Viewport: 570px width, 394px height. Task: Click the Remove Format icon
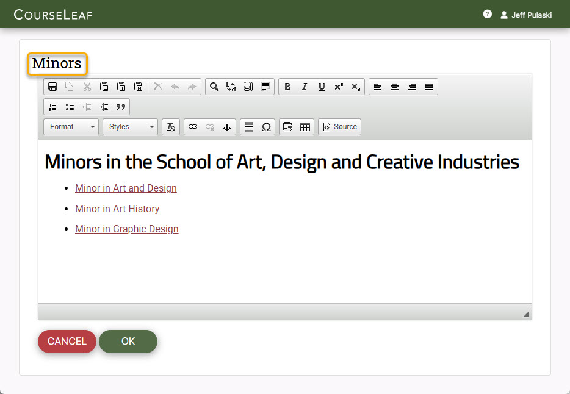click(171, 127)
